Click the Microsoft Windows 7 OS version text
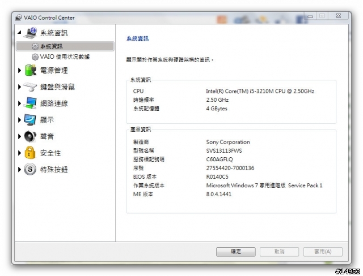 (264, 186)
